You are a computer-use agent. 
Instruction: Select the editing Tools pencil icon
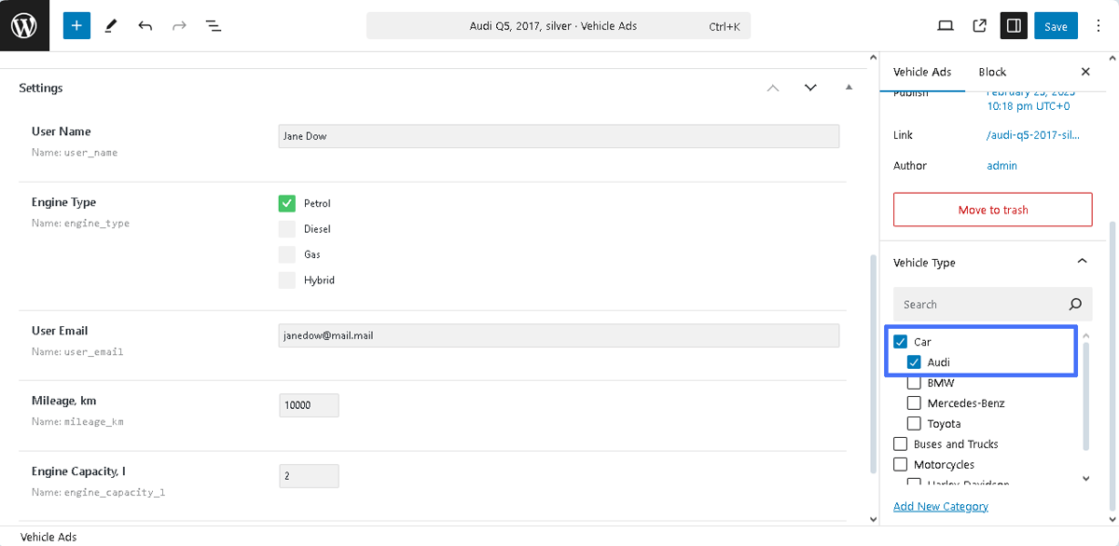point(111,25)
